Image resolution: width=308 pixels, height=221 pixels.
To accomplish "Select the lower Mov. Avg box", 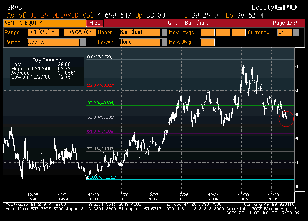I will coord(207,42).
